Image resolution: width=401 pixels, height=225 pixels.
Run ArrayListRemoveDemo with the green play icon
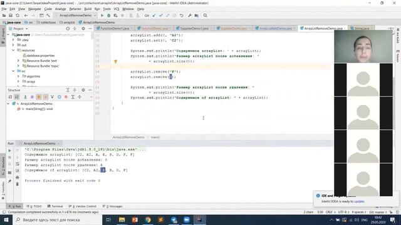click(102, 16)
